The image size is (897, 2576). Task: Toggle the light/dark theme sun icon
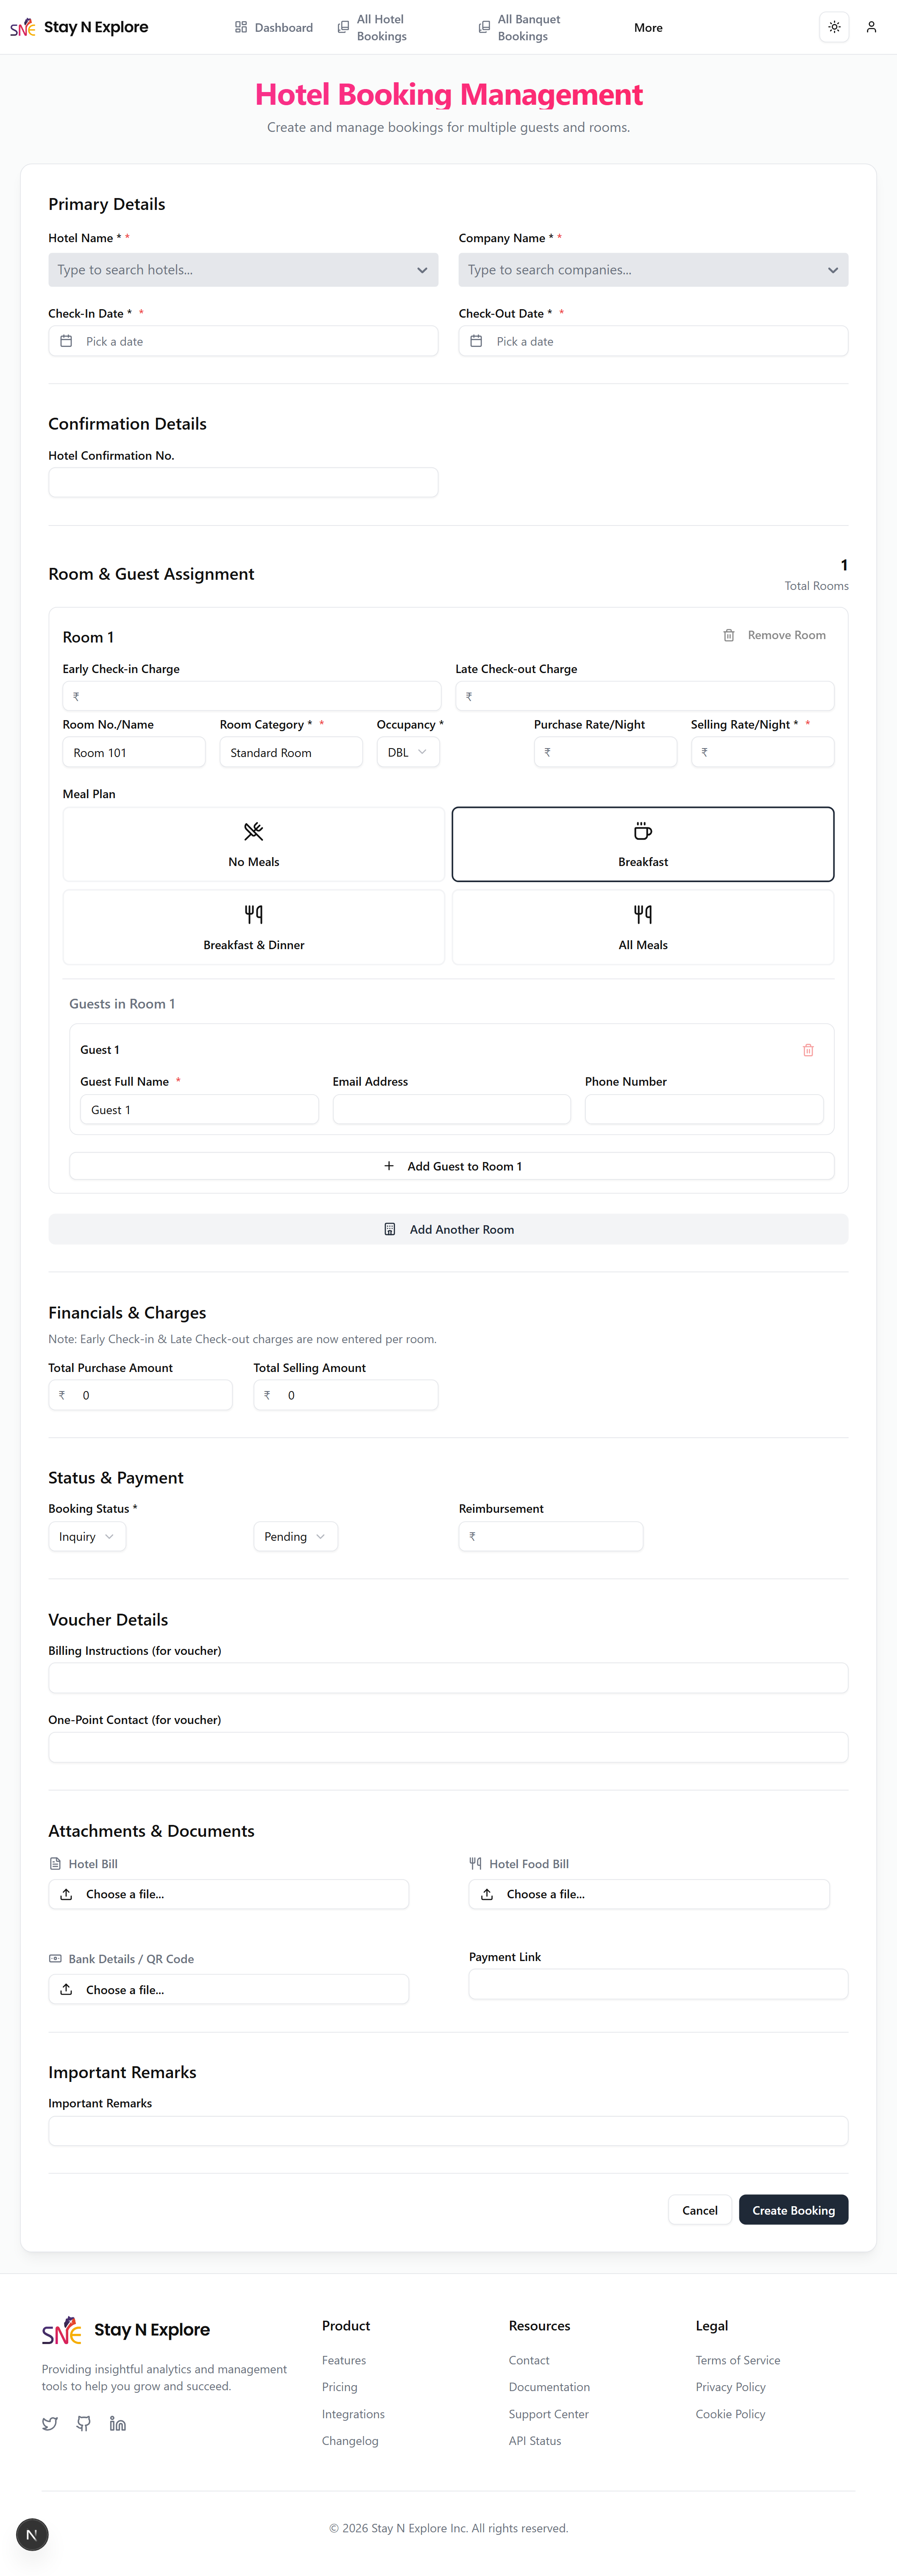(834, 27)
